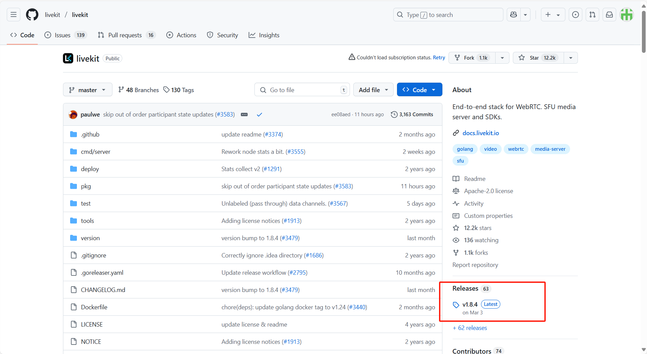Expand the commit message ellipsis
This screenshot has width=647, height=354.
coord(244,114)
